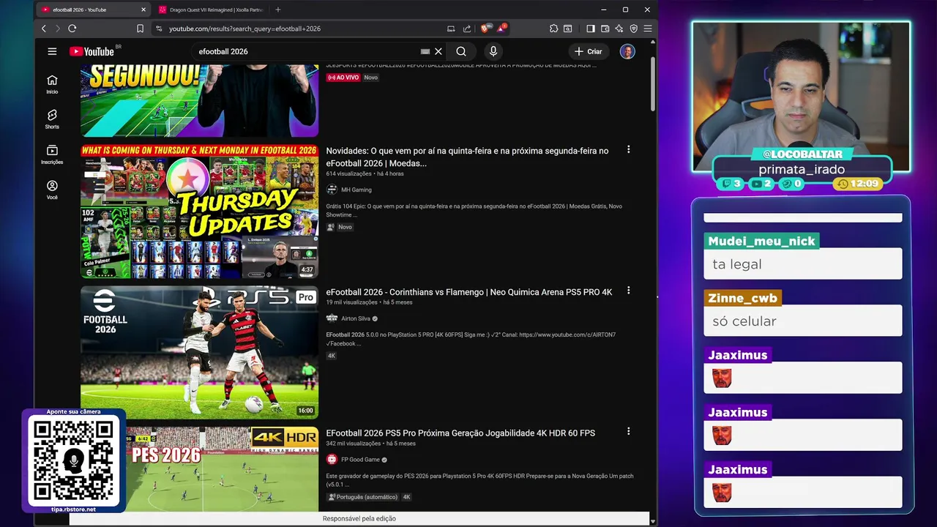Open a new browser tab

278,10
